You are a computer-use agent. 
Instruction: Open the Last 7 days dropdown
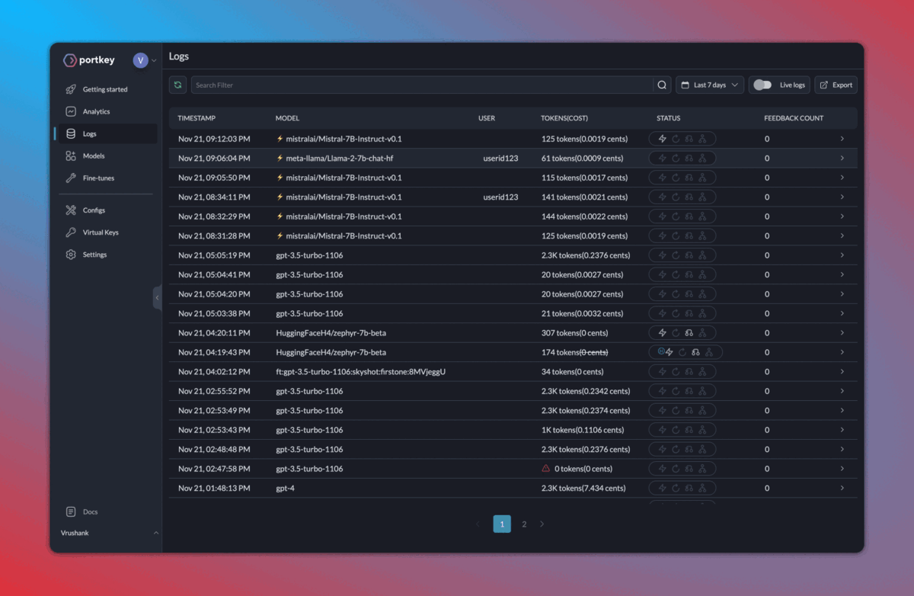(x=709, y=85)
